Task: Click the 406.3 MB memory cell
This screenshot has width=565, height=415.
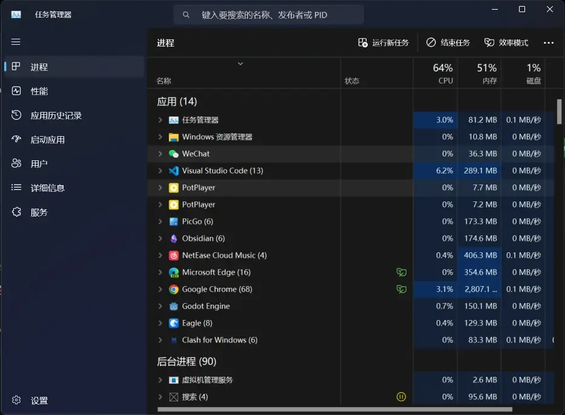Action: pos(479,255)
